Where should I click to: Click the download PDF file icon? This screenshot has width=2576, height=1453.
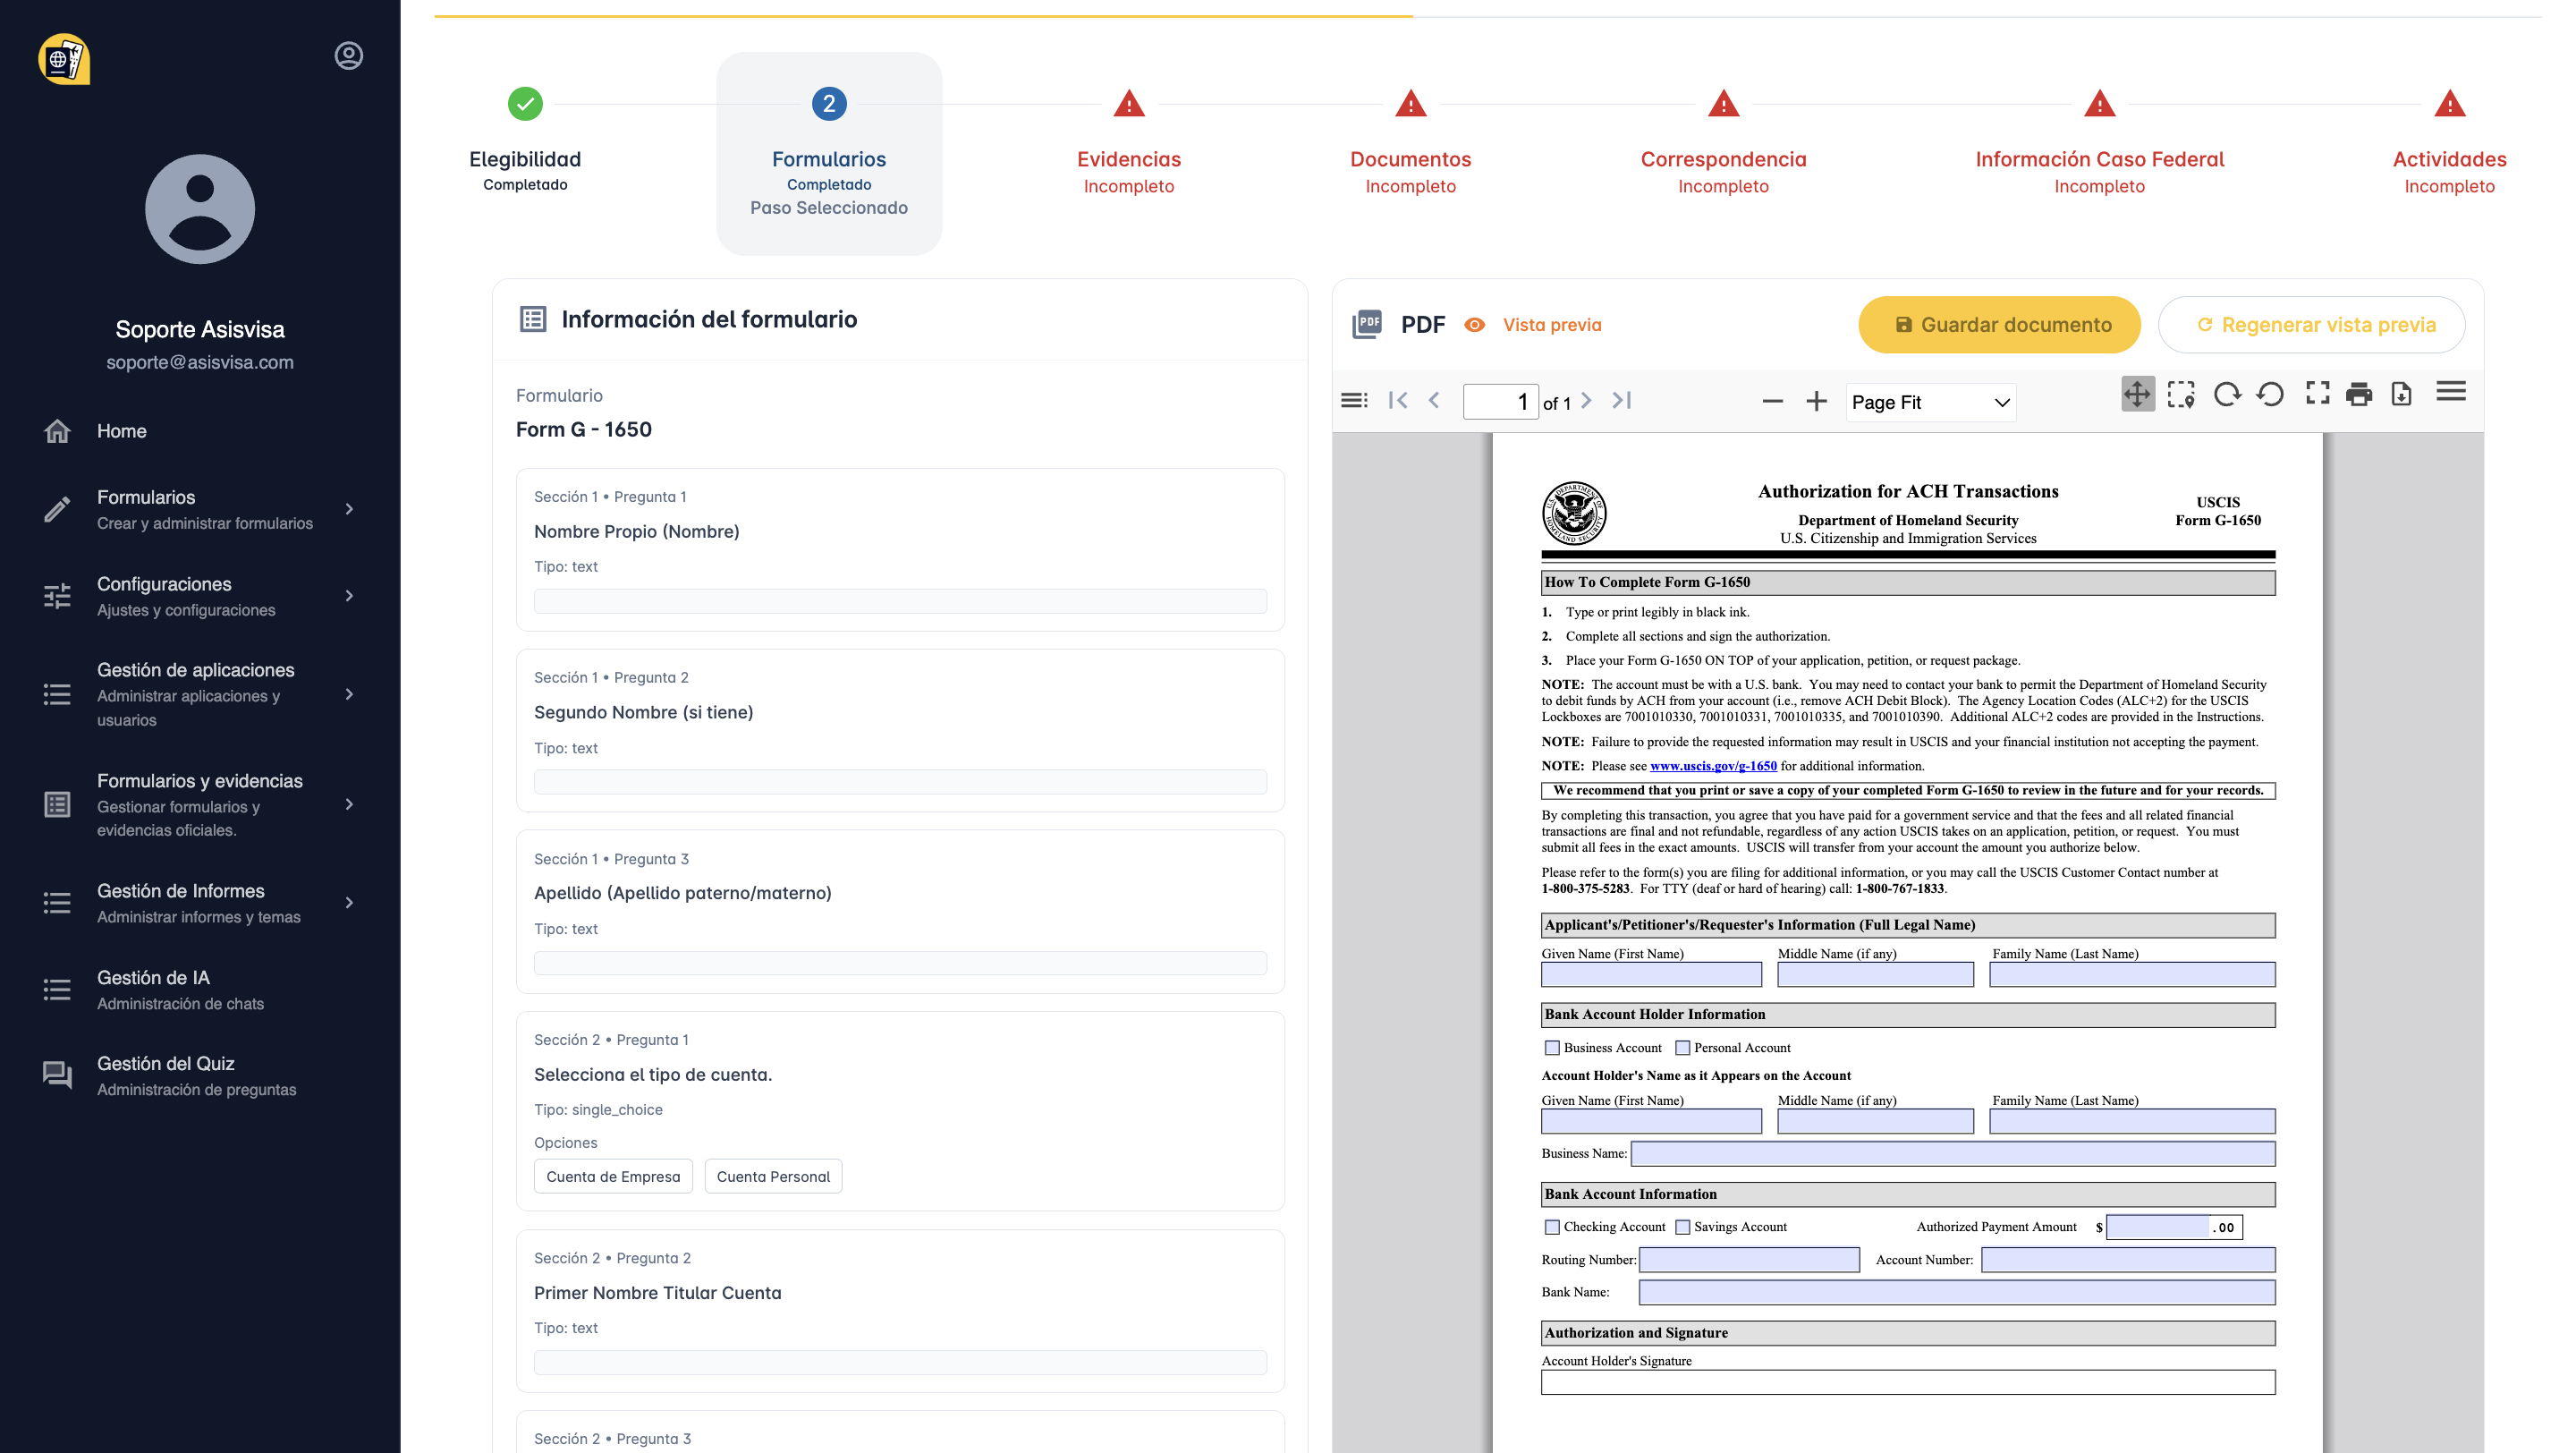2401,395
